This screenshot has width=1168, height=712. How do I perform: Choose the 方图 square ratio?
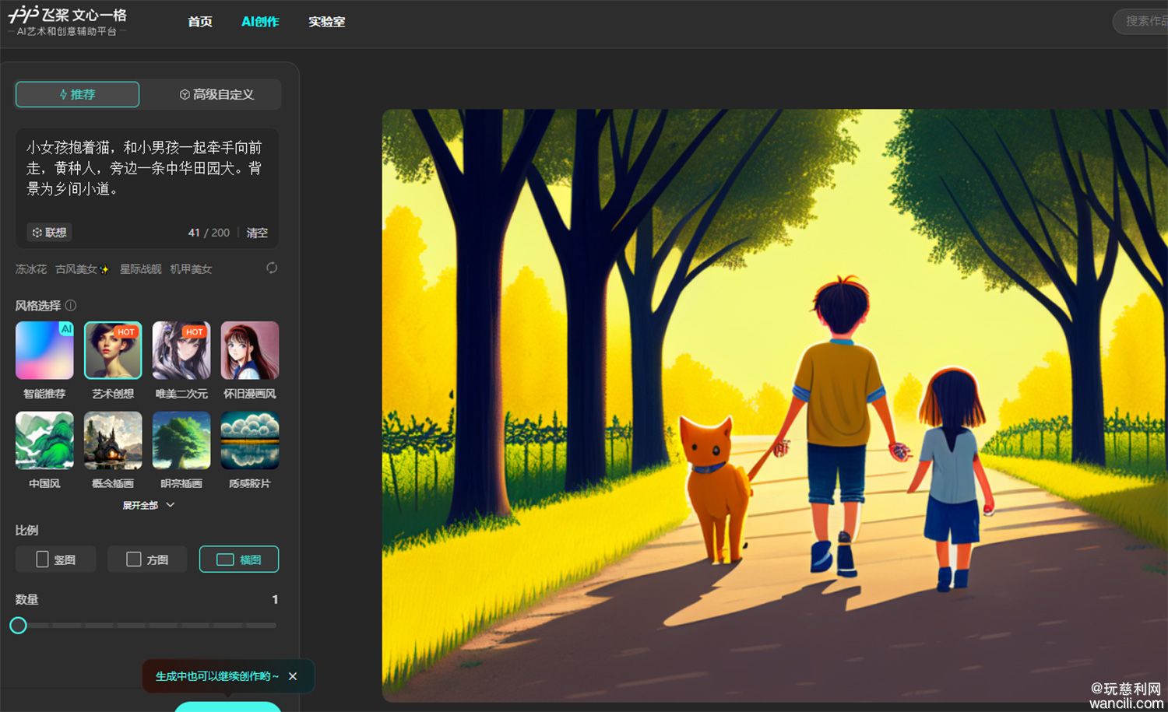tap(147, 559)
